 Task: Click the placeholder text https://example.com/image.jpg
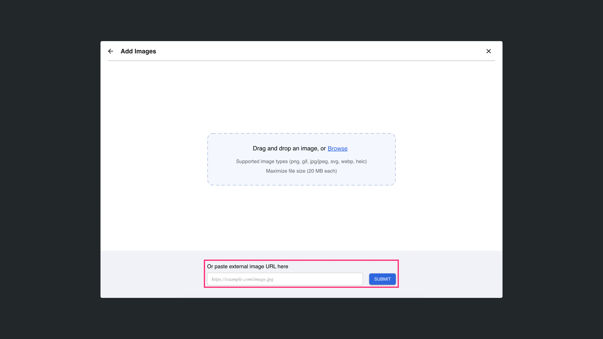pos(242,279)
